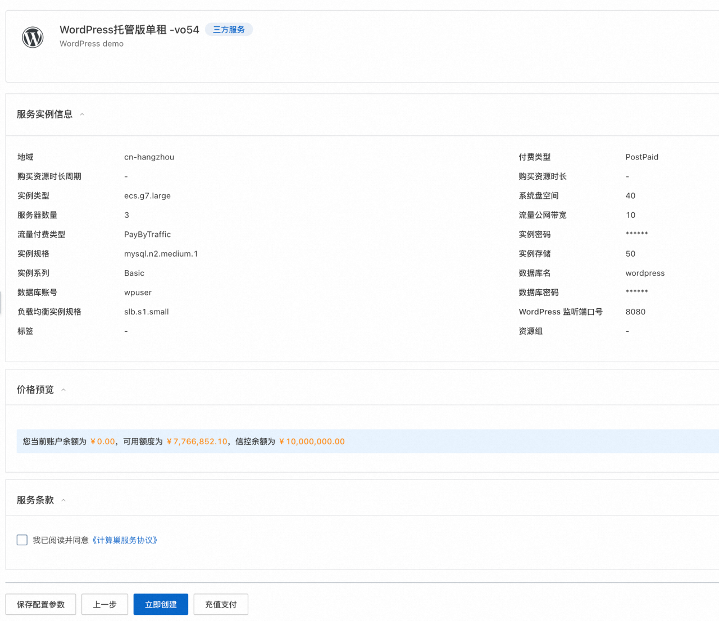719x621 pixels.
Task: Open the 计算巢服务协议 link
Action: (x=125, y=540)
